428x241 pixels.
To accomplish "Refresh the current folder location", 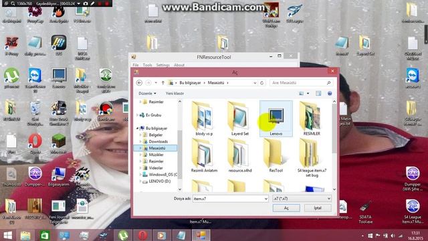I will point(261,82).
